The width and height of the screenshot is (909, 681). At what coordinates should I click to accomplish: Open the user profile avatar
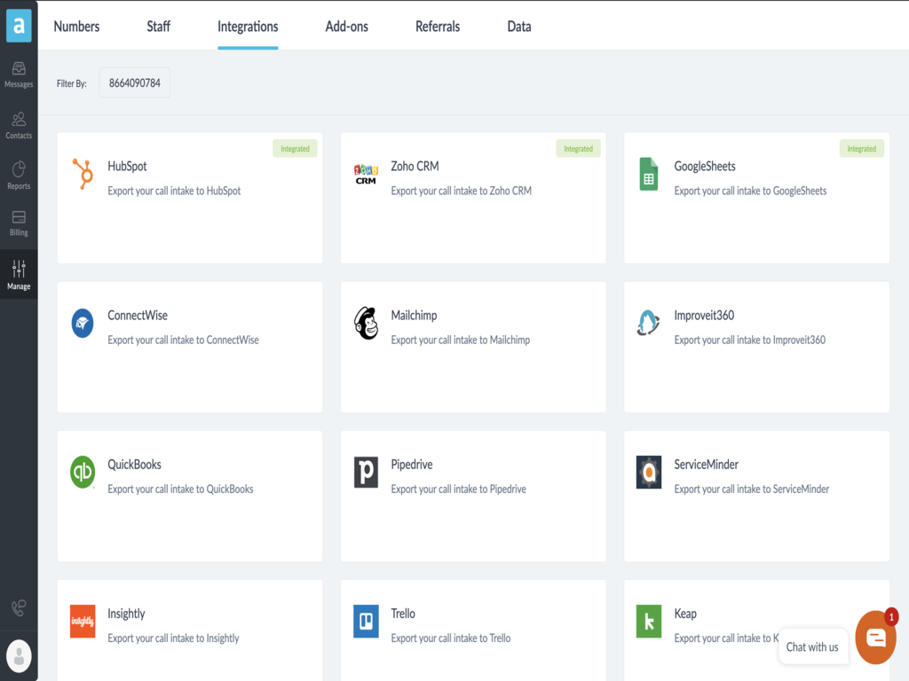(19, 655)
